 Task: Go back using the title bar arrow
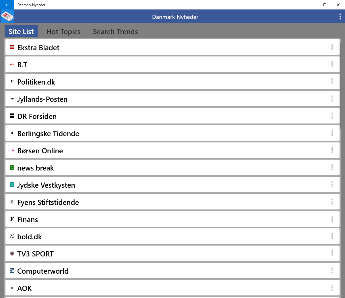pos(7,5)
